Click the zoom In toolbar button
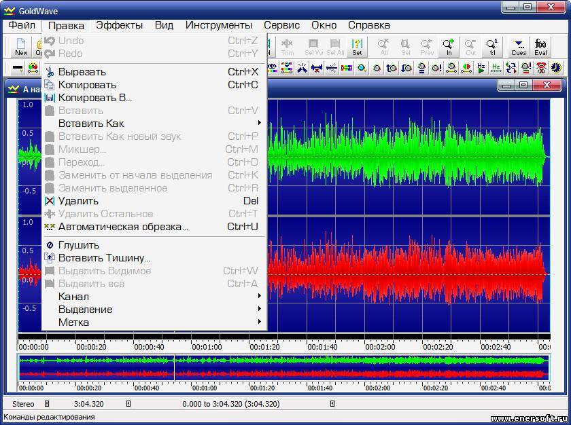Viewport: 571px width, 425px height. 449,47
